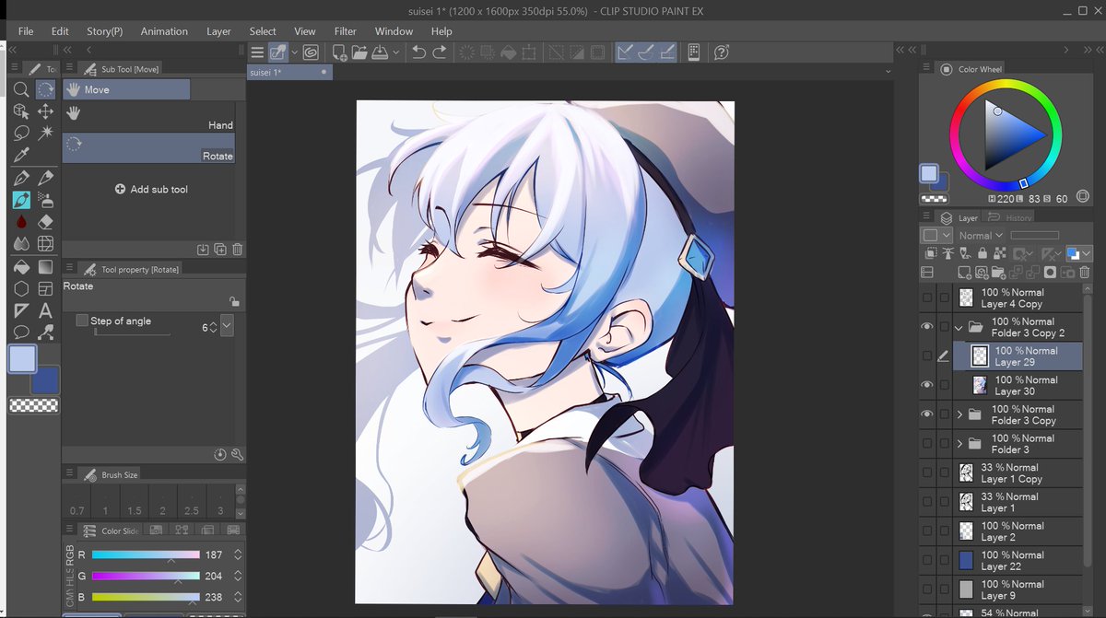
Task: Select the Eraser tool
Action: pos(45,222)
